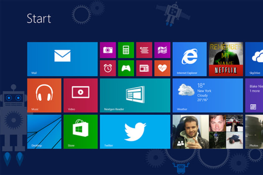The width and height of the screenshot is (263, 175).
Task: Open the Netflix tile
Action: [x=226, y=59]
